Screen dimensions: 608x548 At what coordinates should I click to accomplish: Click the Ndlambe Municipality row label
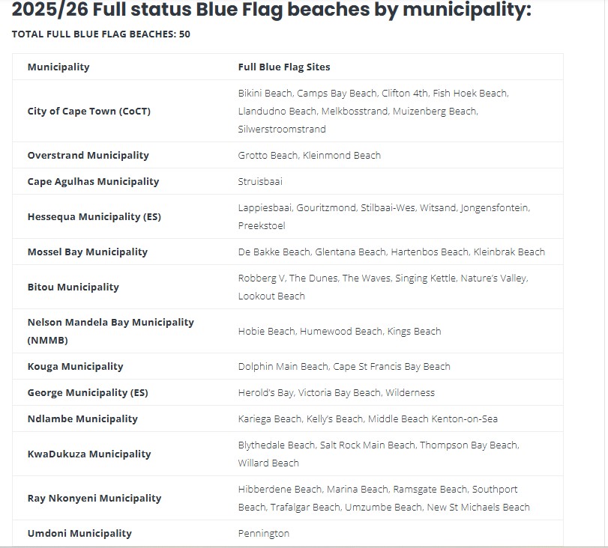click(x=83, y=419)
